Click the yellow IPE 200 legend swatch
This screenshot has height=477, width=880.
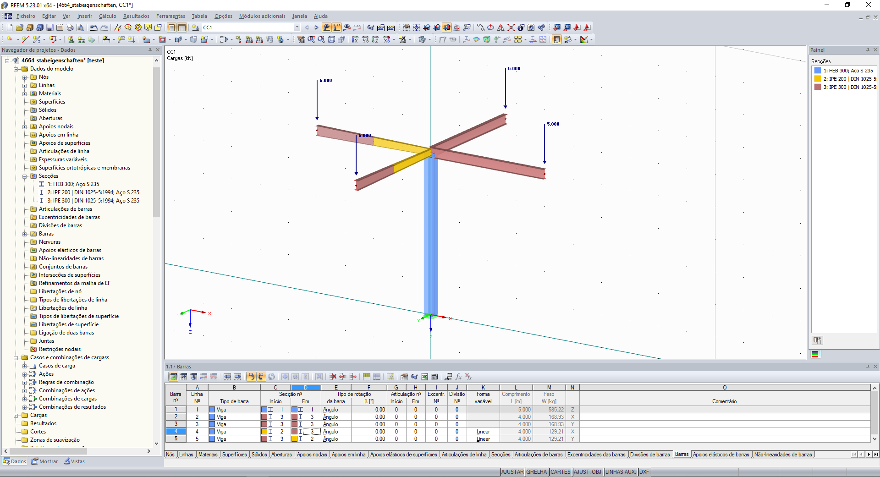coord(818,79)
